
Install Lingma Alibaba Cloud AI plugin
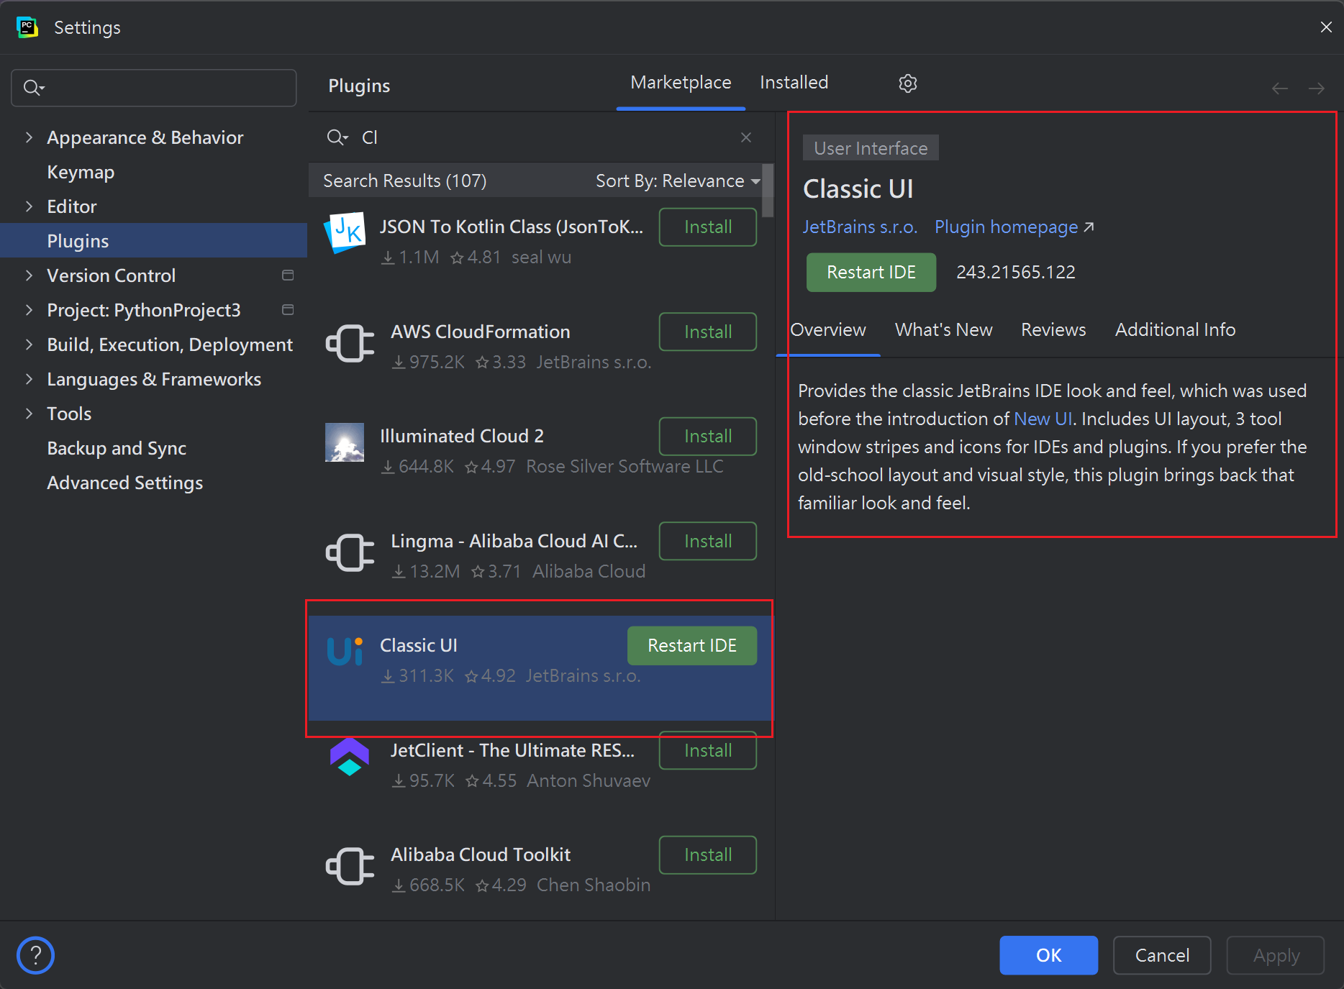pos(708,541)
